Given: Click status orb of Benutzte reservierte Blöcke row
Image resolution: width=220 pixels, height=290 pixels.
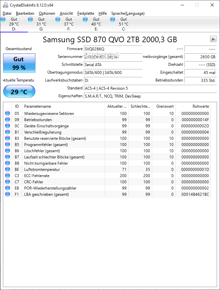Looking at the screenshot, I should coord(8,138).
